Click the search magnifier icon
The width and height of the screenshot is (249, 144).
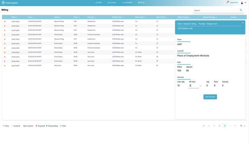241,10
